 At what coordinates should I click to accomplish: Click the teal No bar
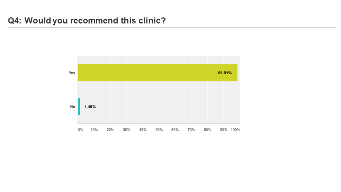click(x=79, y=106)
